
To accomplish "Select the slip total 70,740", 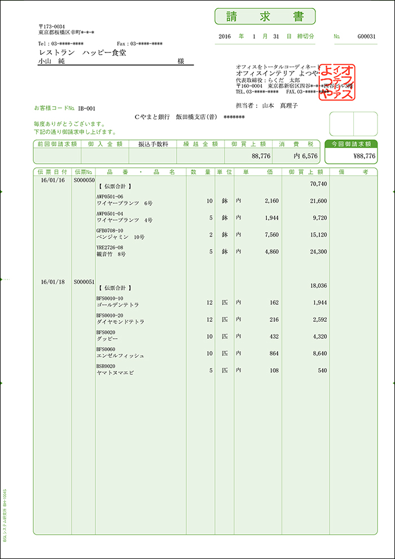I will click(x=318, y=184).
